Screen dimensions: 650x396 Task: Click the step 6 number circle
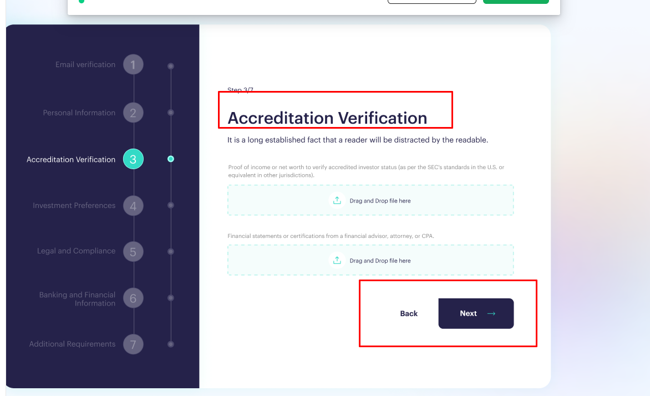[x=133, y=298]
